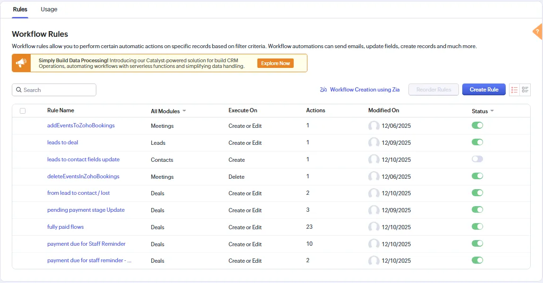This screenshot has width=543, height=283.
Task: Click actions count 3 for pending payment stage
Action: (x=308, y=210)
